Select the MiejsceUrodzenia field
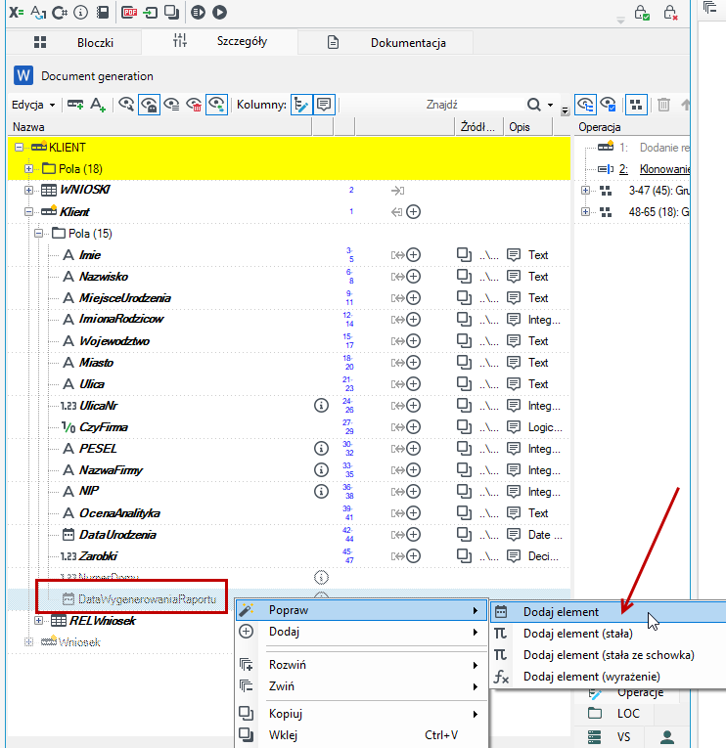726x748 pixels. click(x=125, y=297)
